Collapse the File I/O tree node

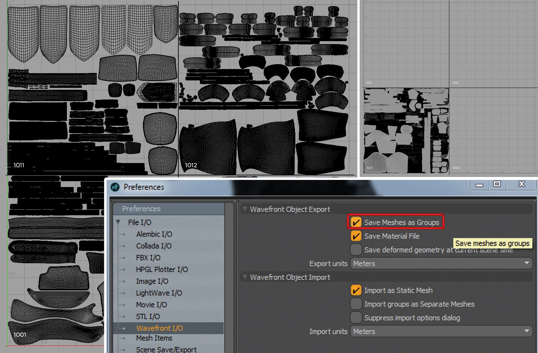point(118,222)
